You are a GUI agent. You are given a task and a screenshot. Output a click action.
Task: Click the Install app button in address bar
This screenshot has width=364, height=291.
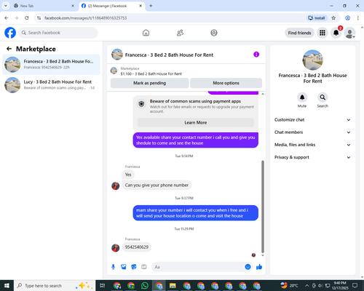pos(317,18)
